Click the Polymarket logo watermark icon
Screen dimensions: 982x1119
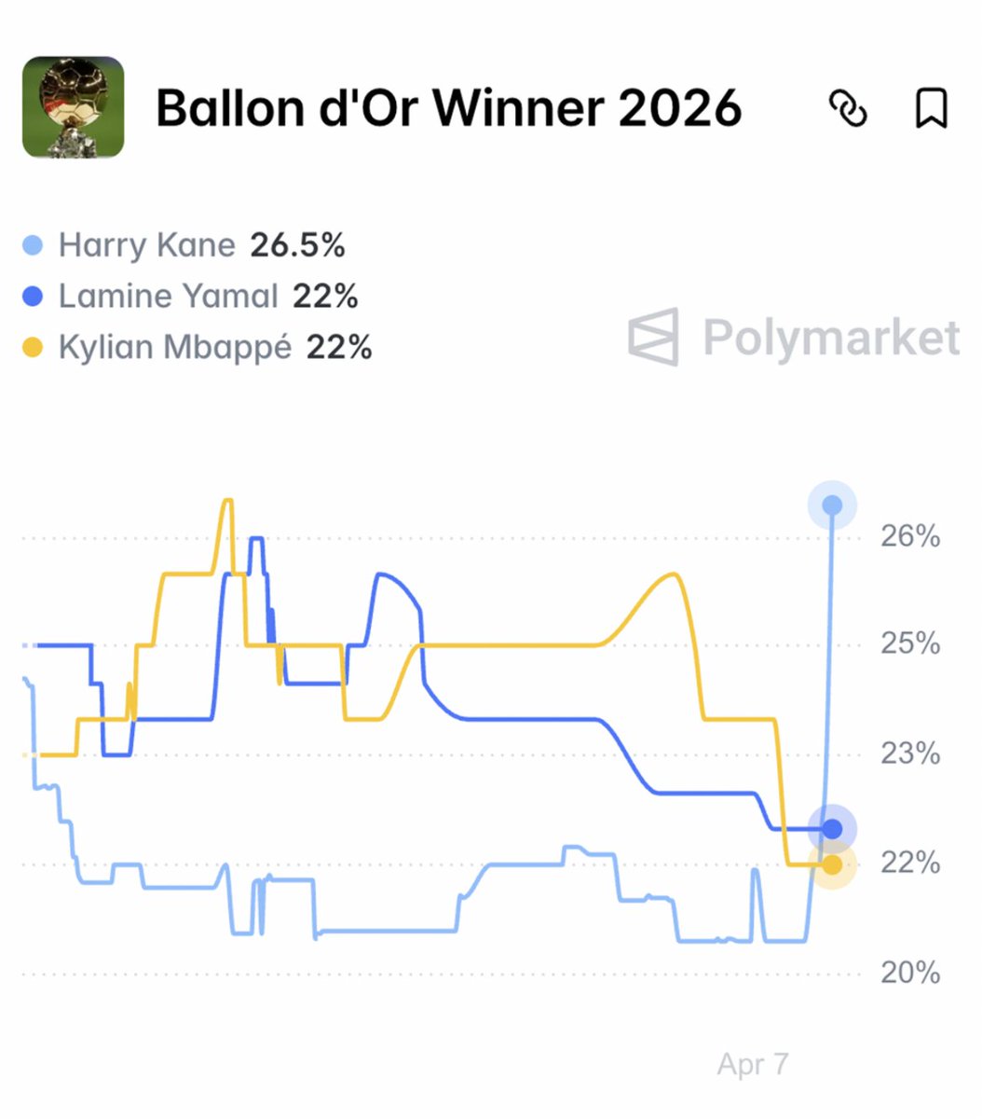(x=653, y=337)
